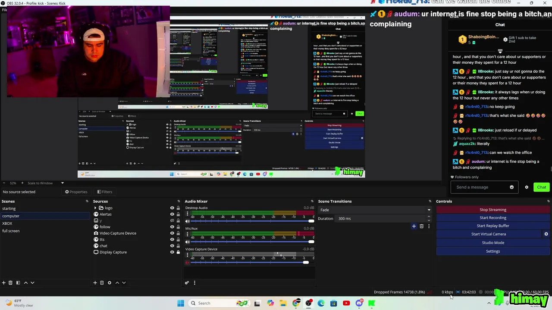Viewport: 552px width, 310px height.
Task: Open source properties gear icon
Action: (x=110, y=283)
